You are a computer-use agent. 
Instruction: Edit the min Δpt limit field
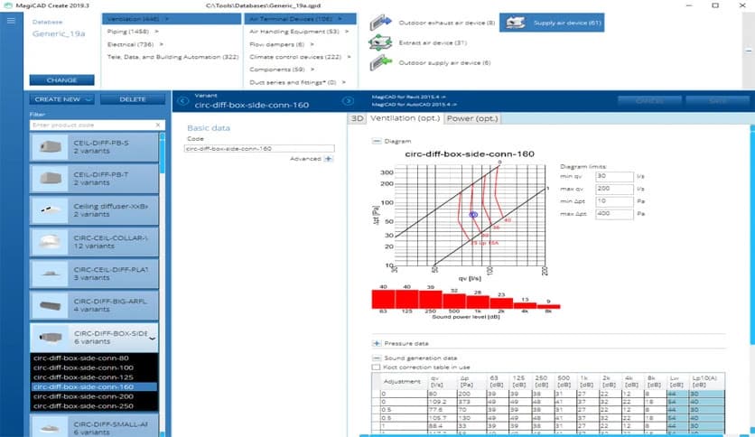614,201
